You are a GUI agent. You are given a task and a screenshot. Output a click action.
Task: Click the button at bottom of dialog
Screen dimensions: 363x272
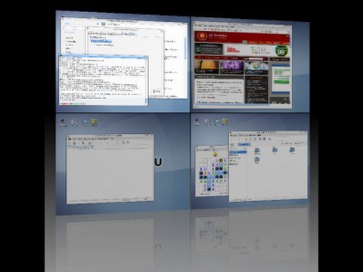[x=157, y=91]
